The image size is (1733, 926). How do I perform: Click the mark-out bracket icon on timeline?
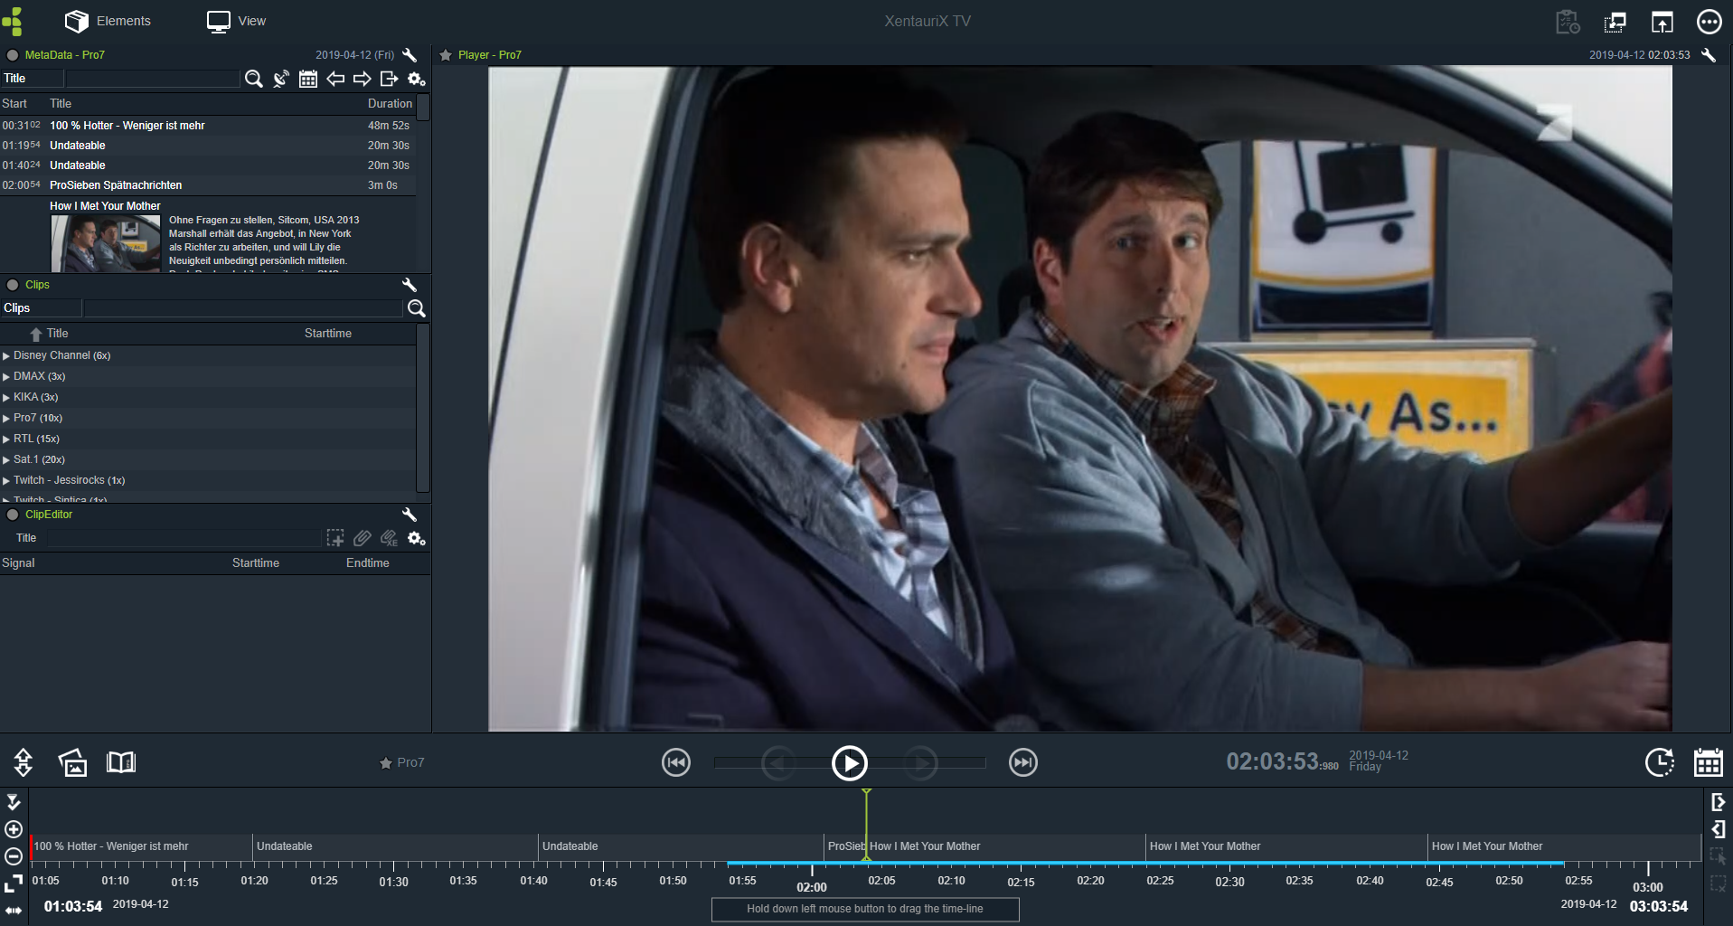coord(1719,829)
